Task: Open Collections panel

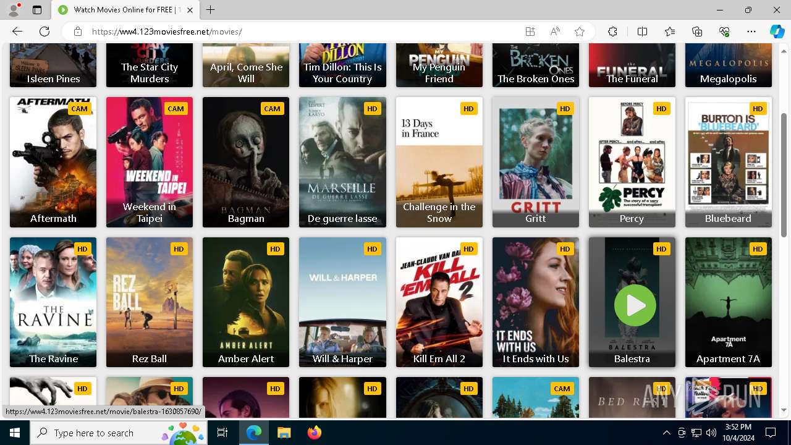Action: coord(697,32)
